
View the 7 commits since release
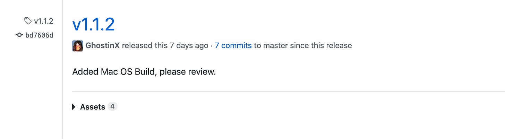233,45
